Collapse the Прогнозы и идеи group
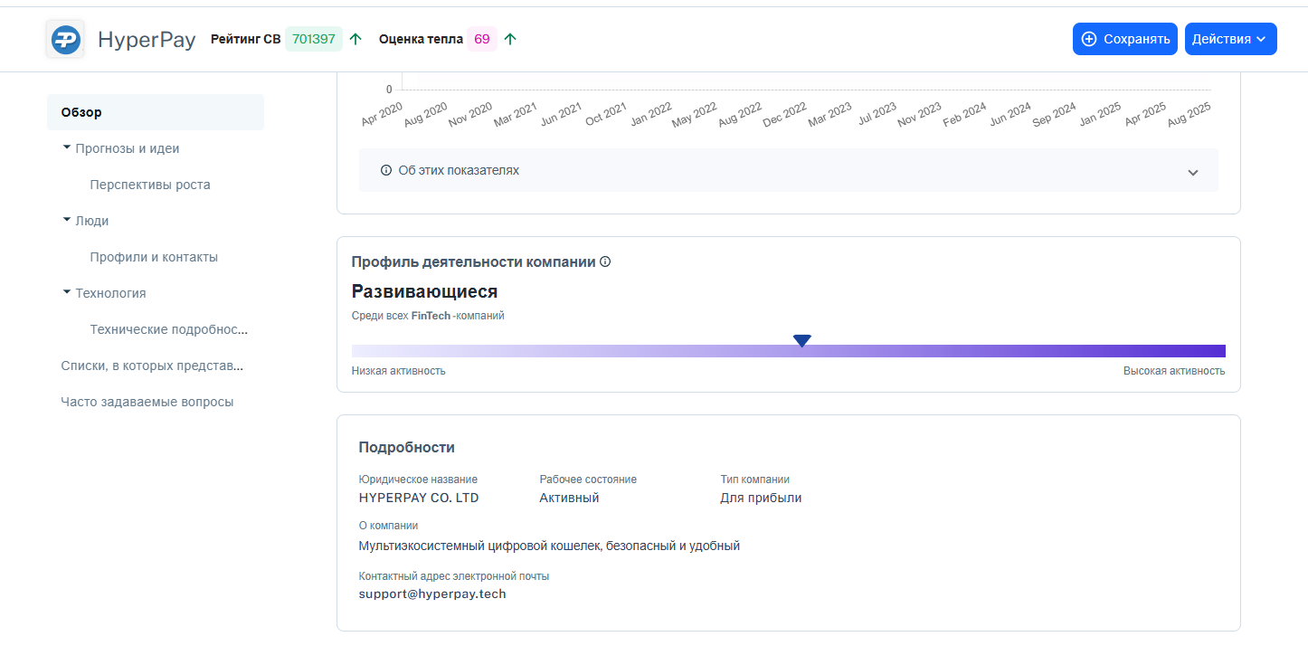Image resolution: width=1308 pixels, height=646 pixels. click(x=67, y=147)
